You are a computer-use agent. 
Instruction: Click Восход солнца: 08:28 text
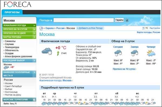coord(87,66)
